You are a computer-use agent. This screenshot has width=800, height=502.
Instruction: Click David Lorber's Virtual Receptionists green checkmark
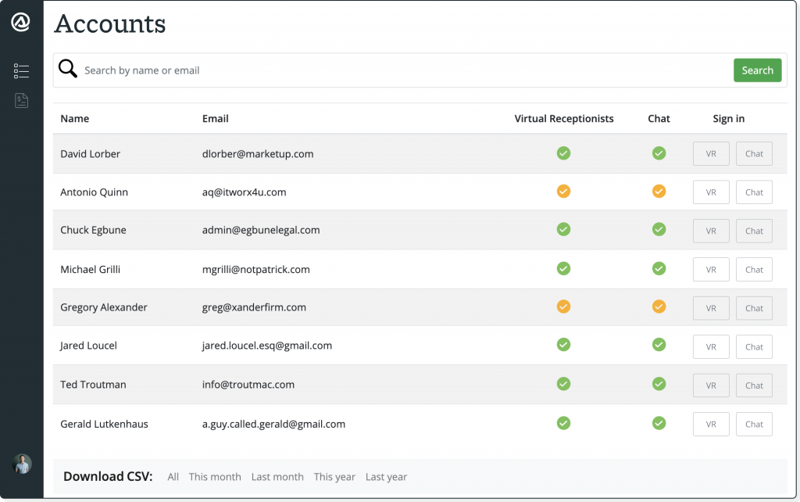pos(563,153)
